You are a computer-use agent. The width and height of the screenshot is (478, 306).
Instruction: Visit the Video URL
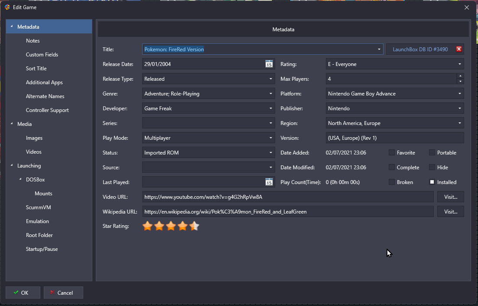pos(451,197)
